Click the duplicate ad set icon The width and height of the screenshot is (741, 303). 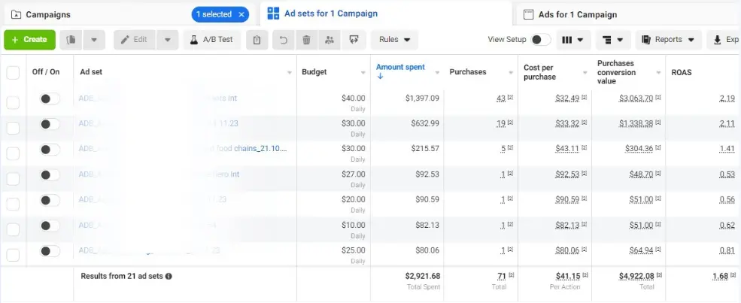(x=71, y=40)
